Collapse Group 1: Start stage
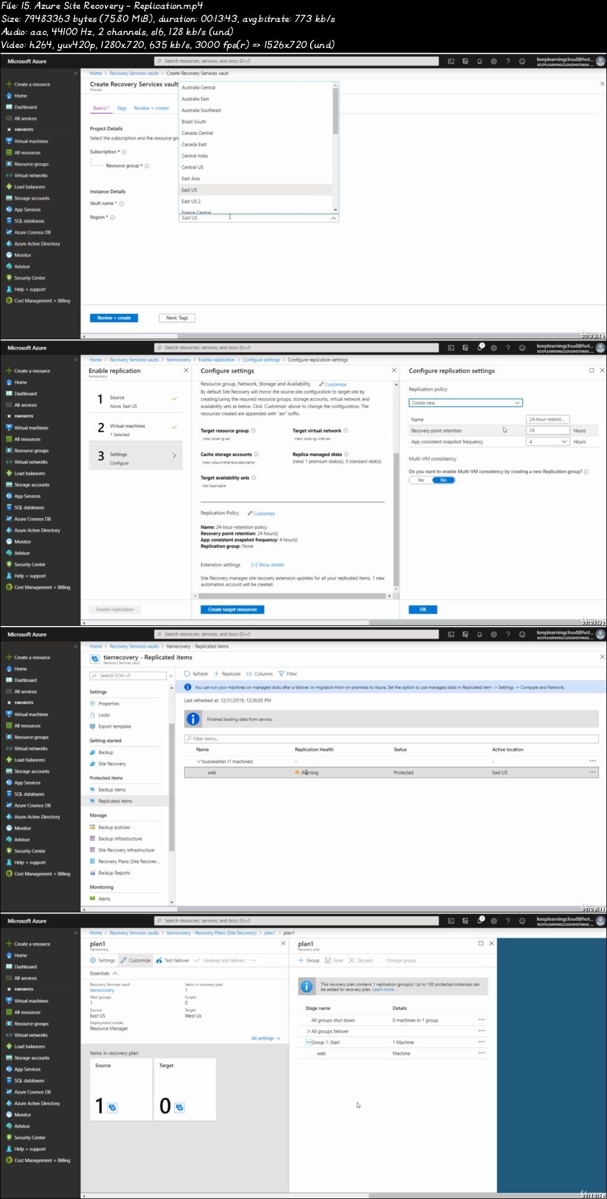 308,1042
